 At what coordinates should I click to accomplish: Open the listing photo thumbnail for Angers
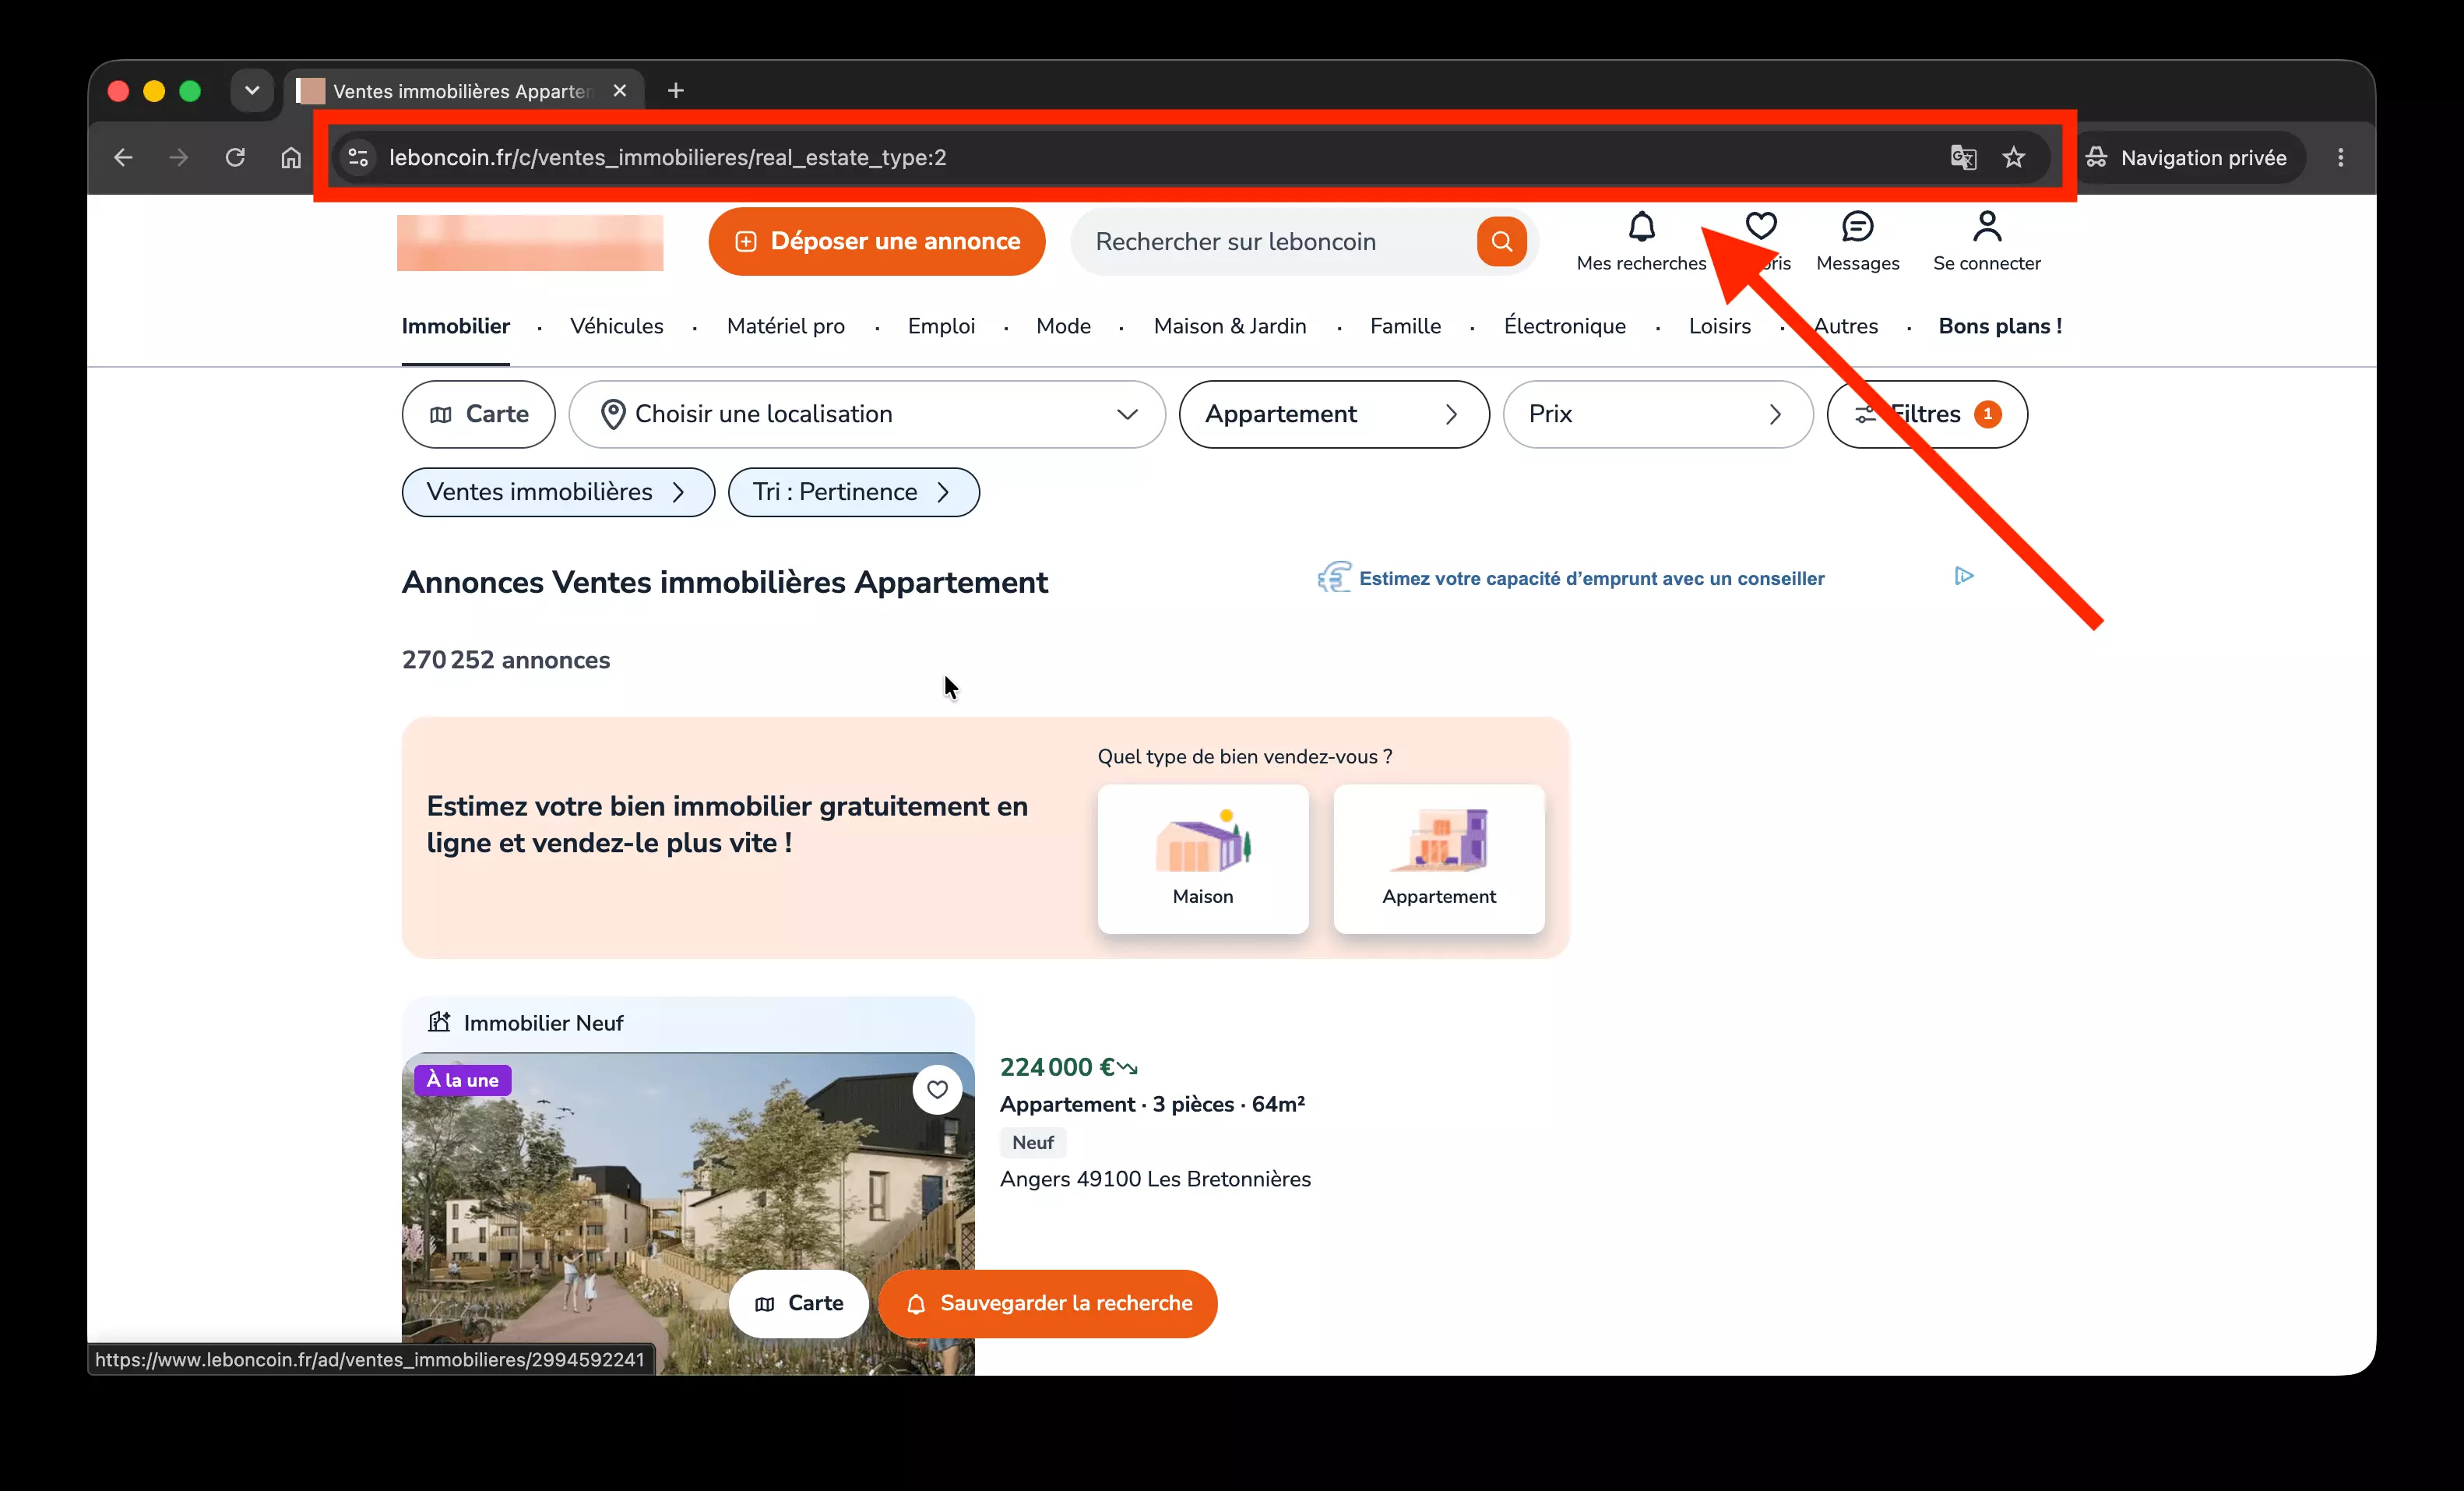[688, 1213]
